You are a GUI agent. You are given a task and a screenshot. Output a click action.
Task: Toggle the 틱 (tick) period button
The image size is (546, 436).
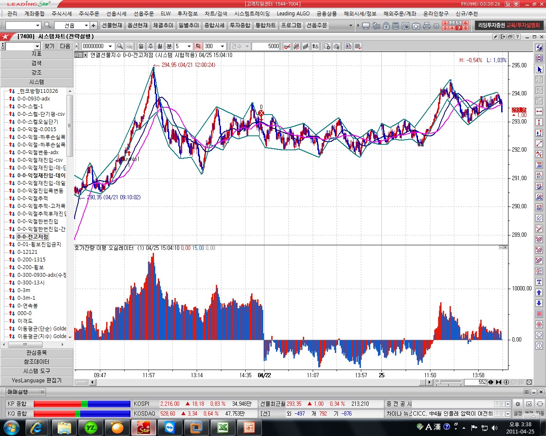[198, 46]
